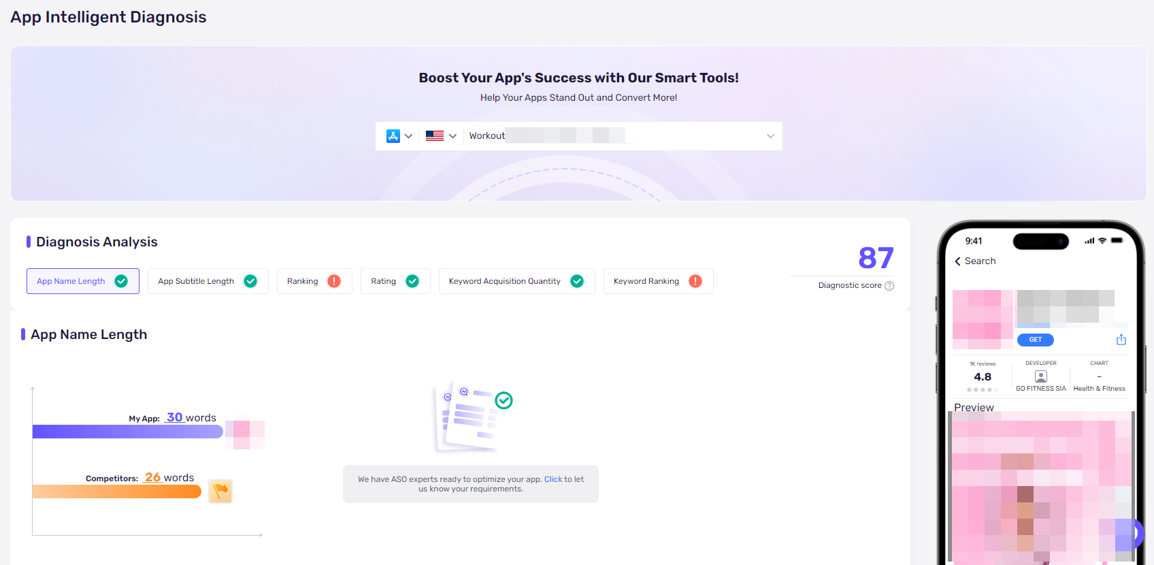
Task: Tap the share icon in phone preview
Action: click(x=1121, y=340)
